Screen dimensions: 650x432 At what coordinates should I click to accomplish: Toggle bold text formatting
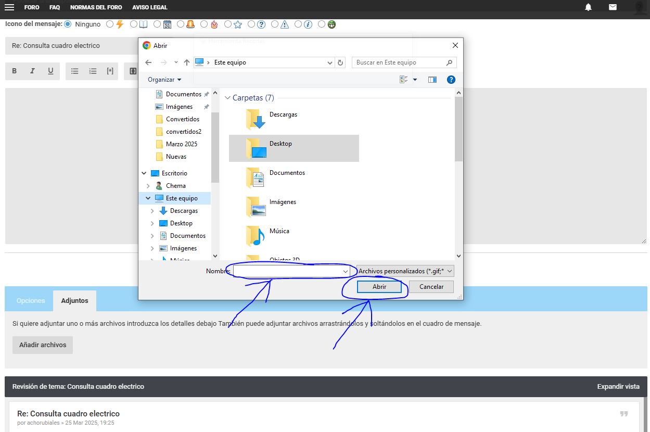pyautogui.click(x=15, y=71)
